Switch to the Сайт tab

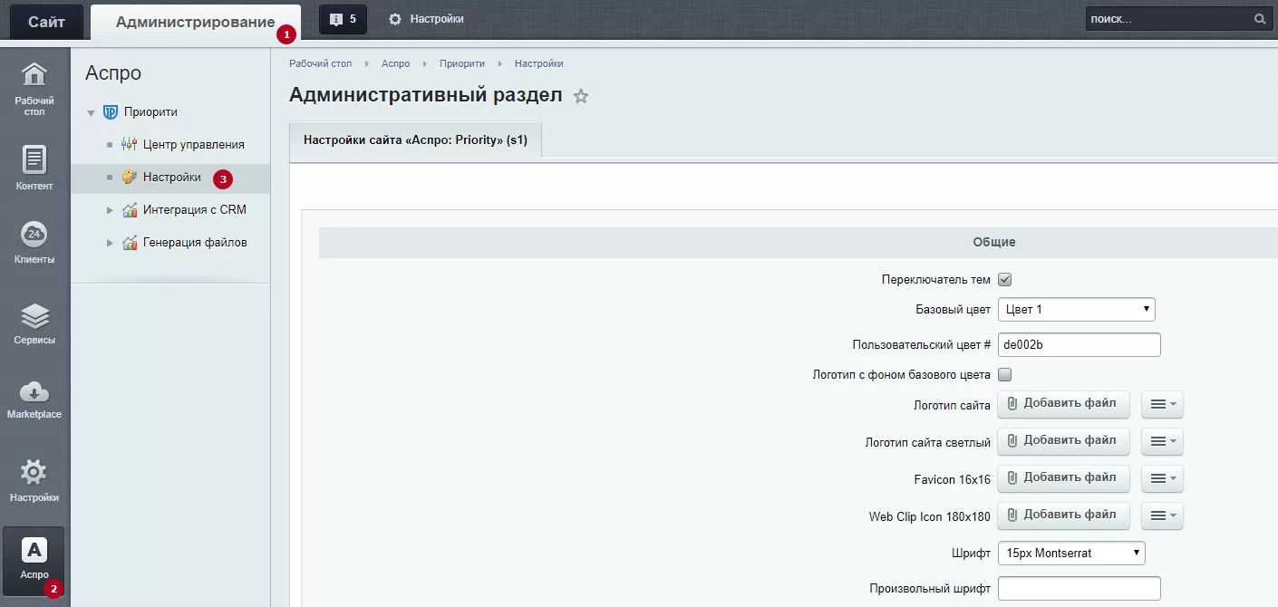[x=45, y=22]
